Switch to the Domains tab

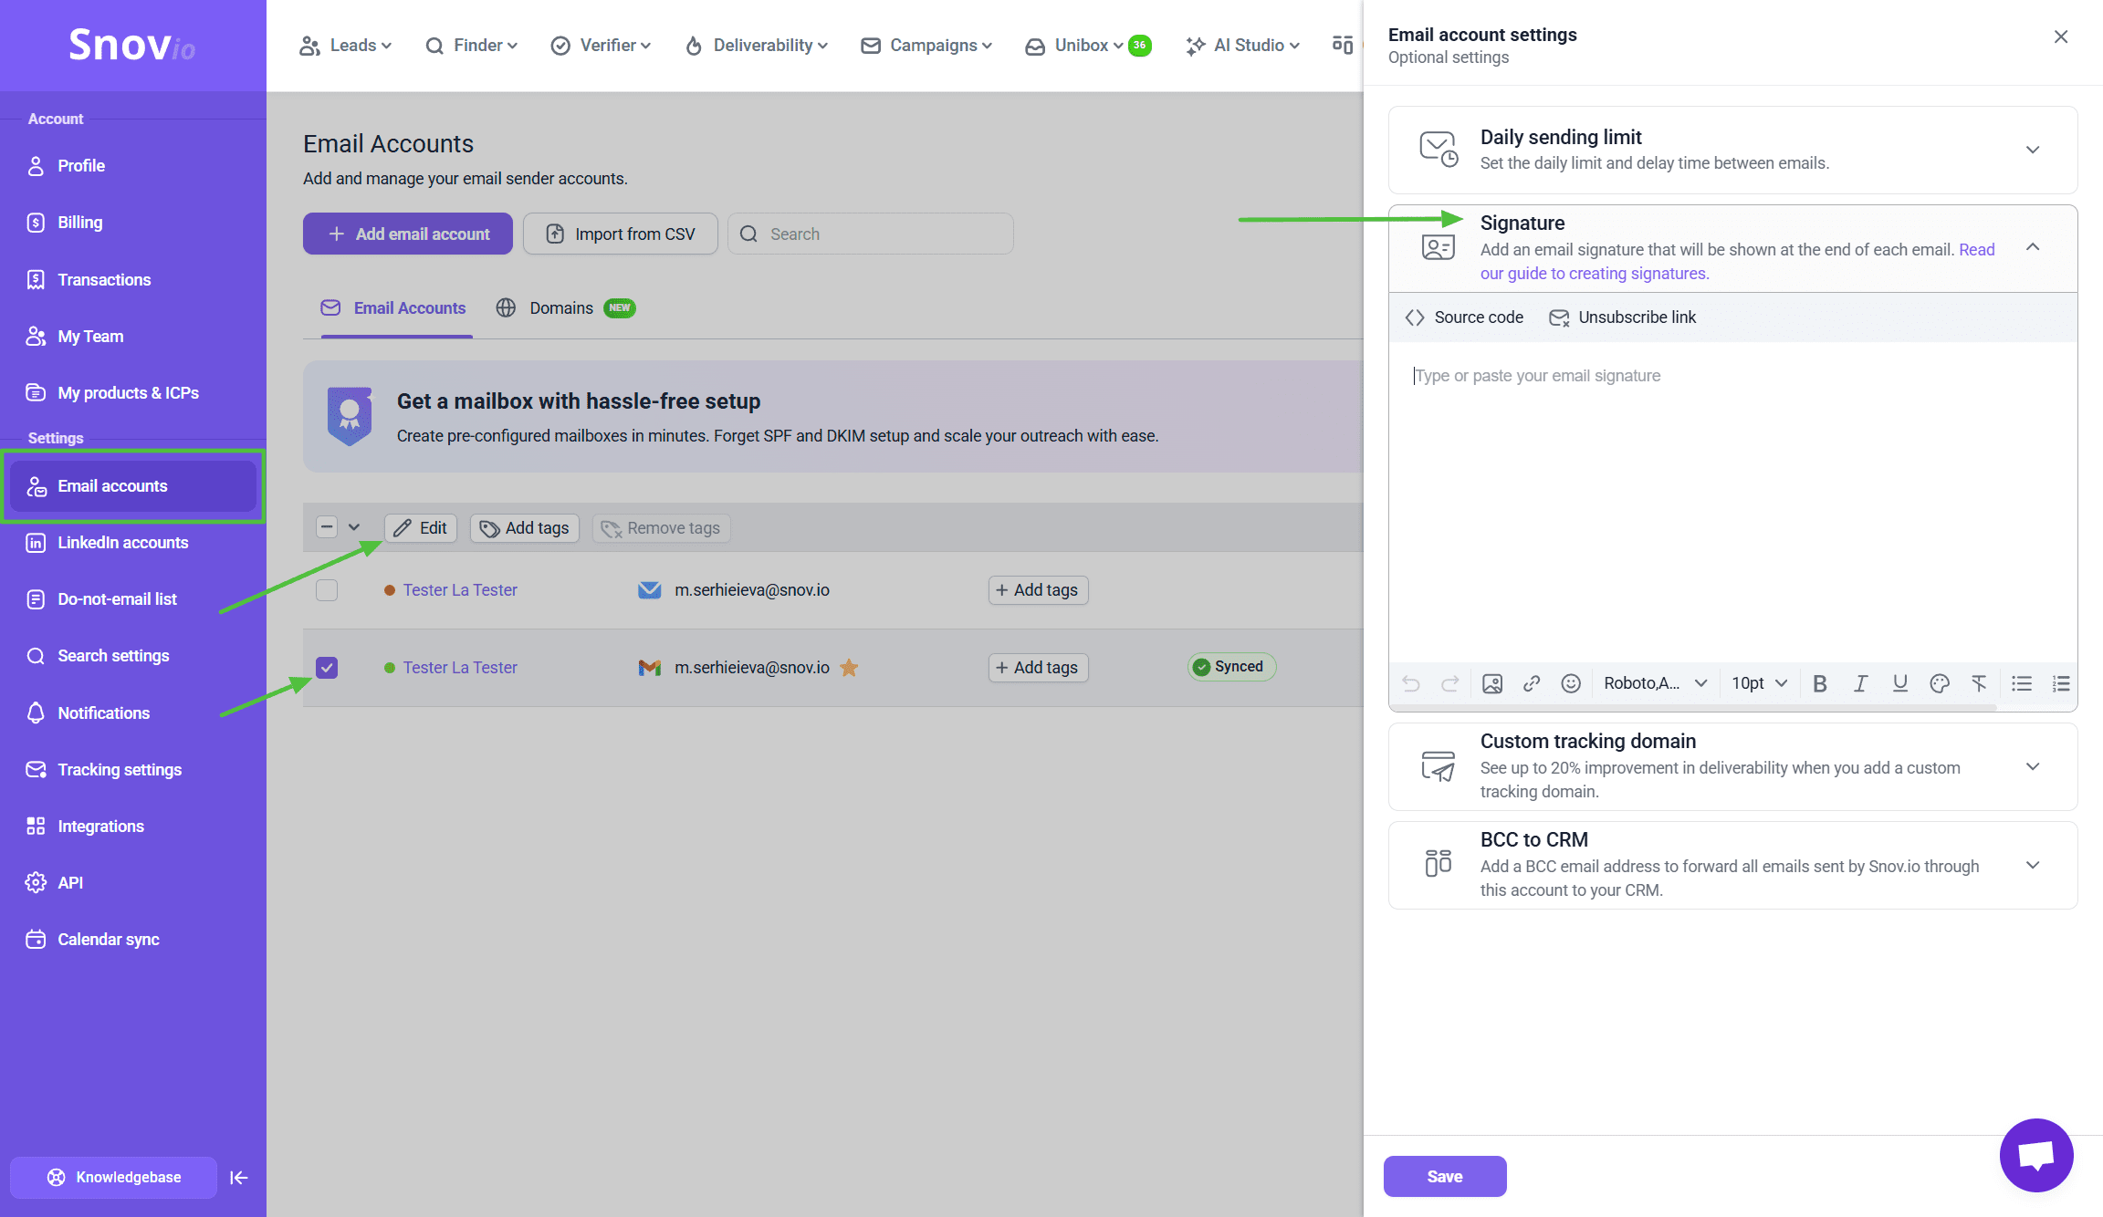click(x=560, y=308)
